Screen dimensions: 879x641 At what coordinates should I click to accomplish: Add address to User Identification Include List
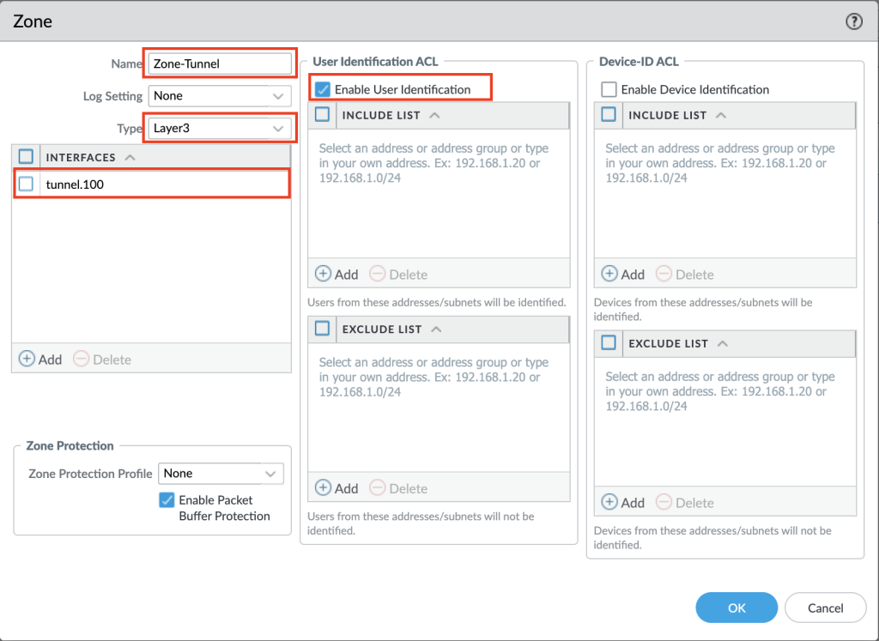[336, 274]
